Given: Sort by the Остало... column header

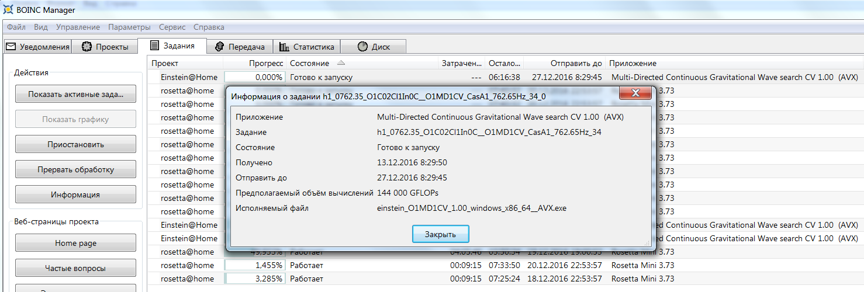Looking at the screenshot, I should (x=504, y=63).
